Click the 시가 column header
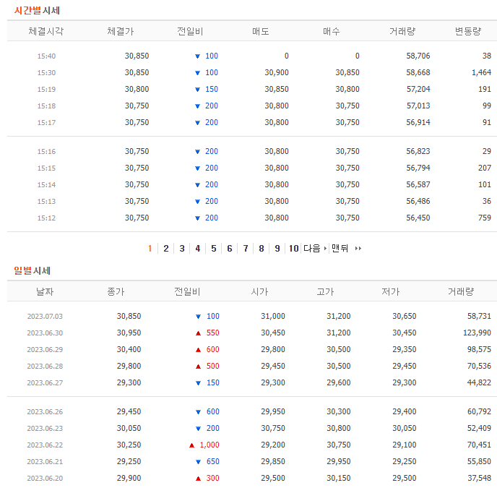Screen dimensions: 497x488 (x=259, y=291)
